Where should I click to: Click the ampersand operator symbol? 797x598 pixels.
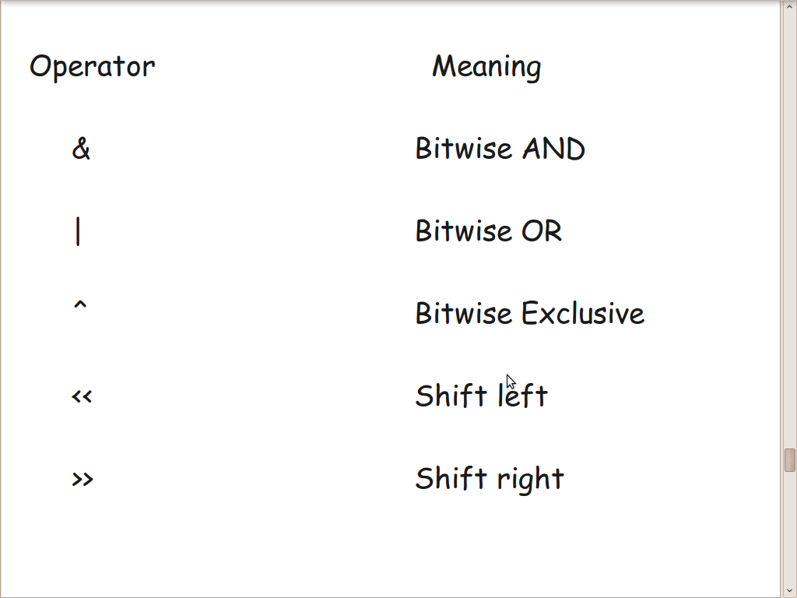pyautogui.click(x=81, y=149)
